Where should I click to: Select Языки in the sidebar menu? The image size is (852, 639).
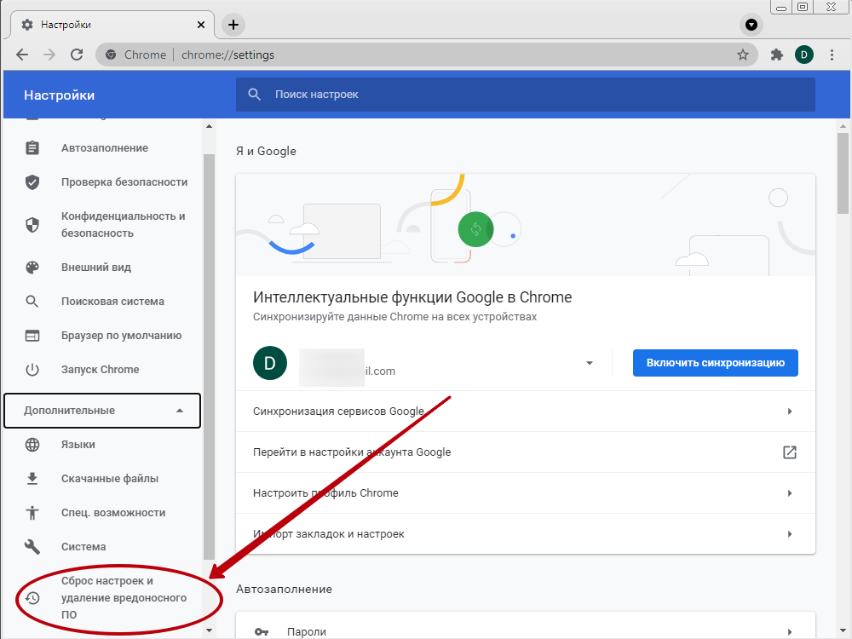tap(78, 445)
